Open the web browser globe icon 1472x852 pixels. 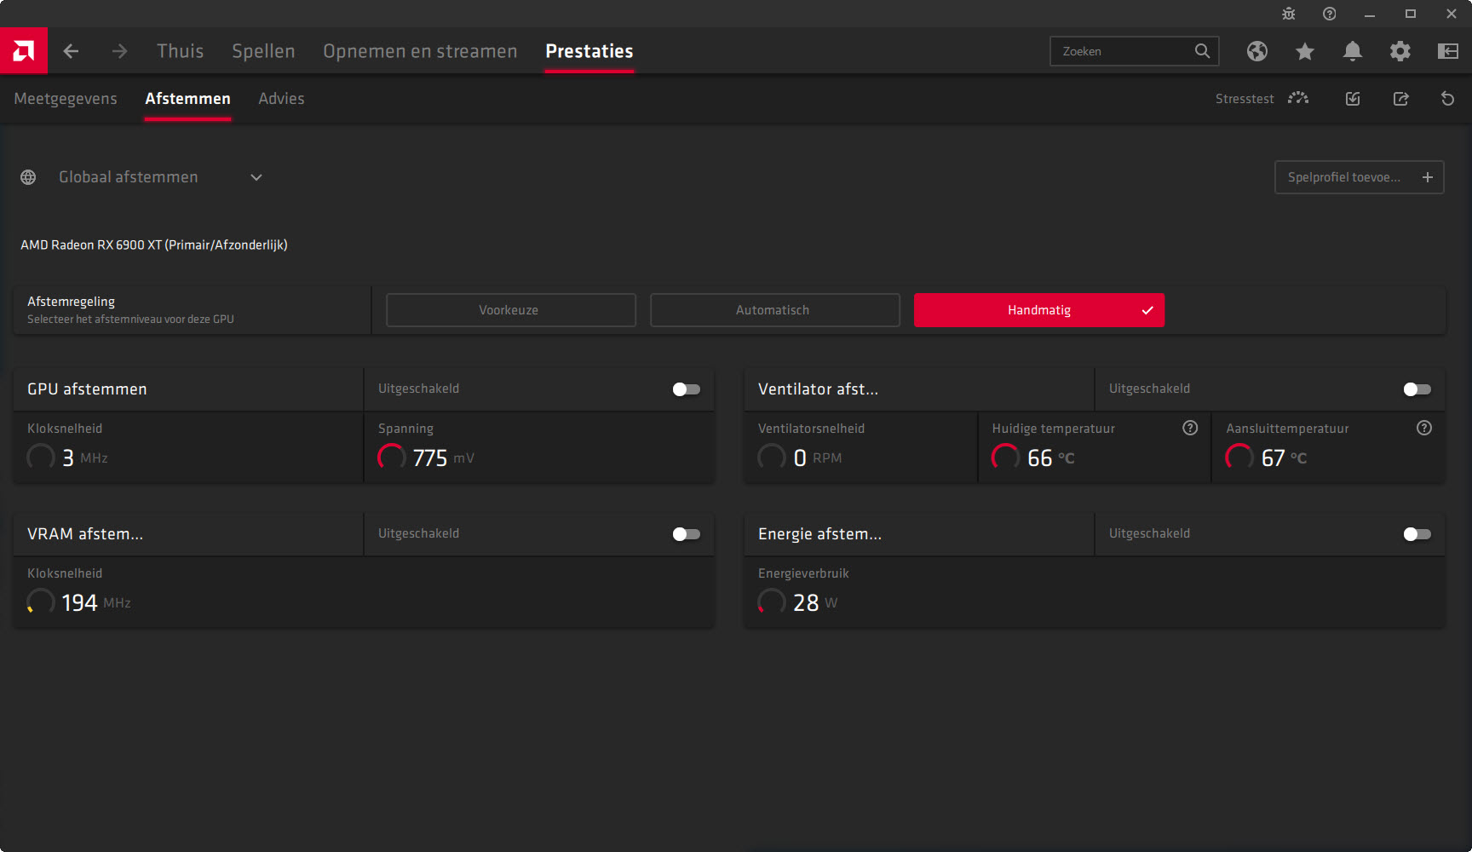[x=1257, y=51]
